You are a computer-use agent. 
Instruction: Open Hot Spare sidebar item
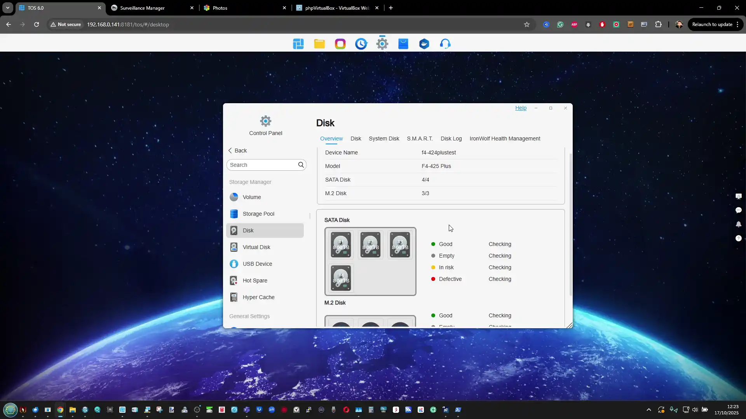click(x=255, y=280)
